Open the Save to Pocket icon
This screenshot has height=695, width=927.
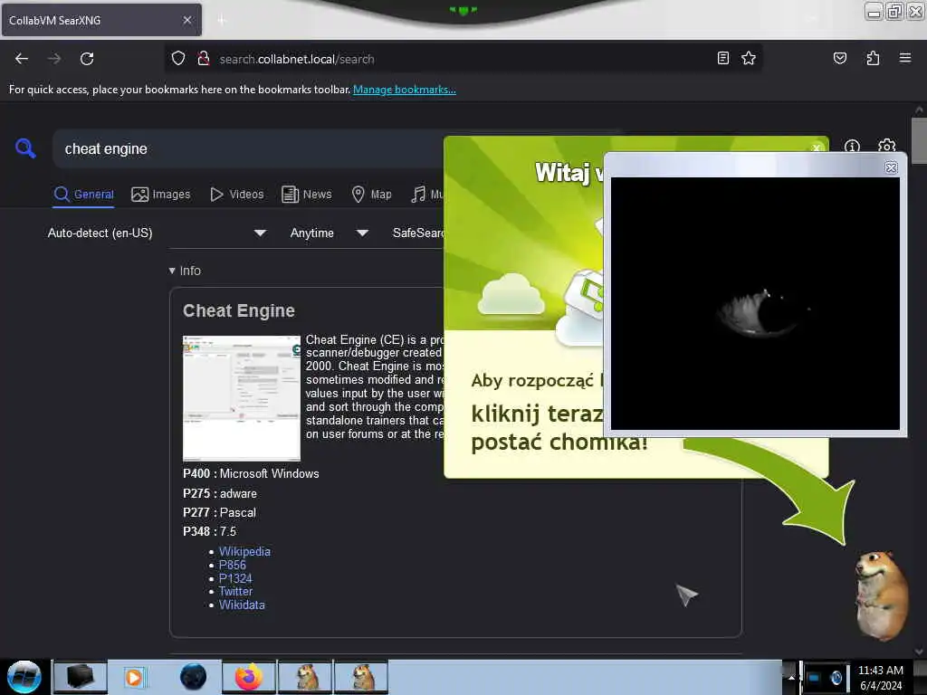click(x=839, y=58)
